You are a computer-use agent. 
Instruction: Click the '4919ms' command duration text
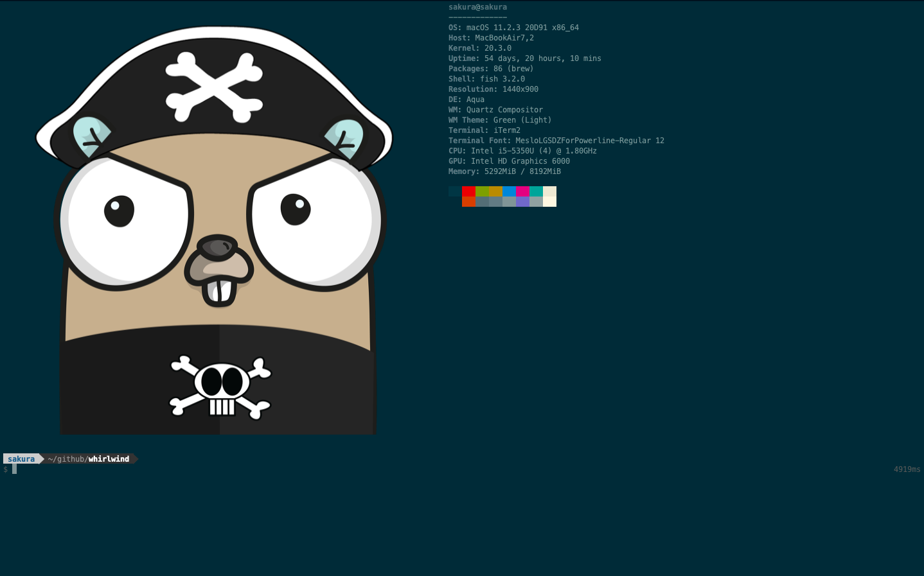pos(907,469)
